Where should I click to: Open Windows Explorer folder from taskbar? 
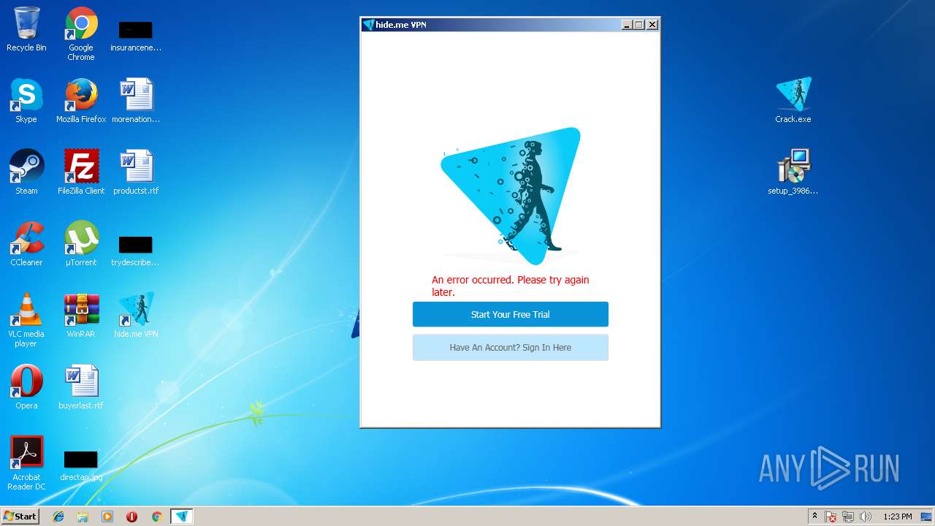pos(83,517)
